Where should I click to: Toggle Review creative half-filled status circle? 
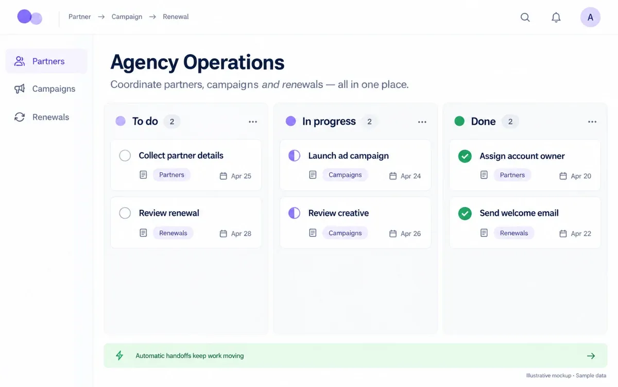click(x=294, y=213)
